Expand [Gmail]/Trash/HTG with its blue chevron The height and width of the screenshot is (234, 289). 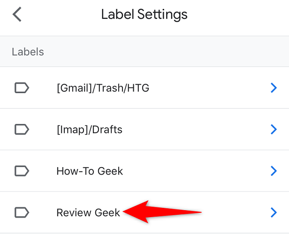point(274,88)
